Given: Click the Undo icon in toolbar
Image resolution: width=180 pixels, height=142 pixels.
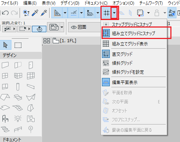Looking at the screenshot, I should [x=5, y=13].
